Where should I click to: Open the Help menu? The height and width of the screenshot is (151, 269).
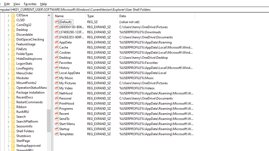[43, 4]
